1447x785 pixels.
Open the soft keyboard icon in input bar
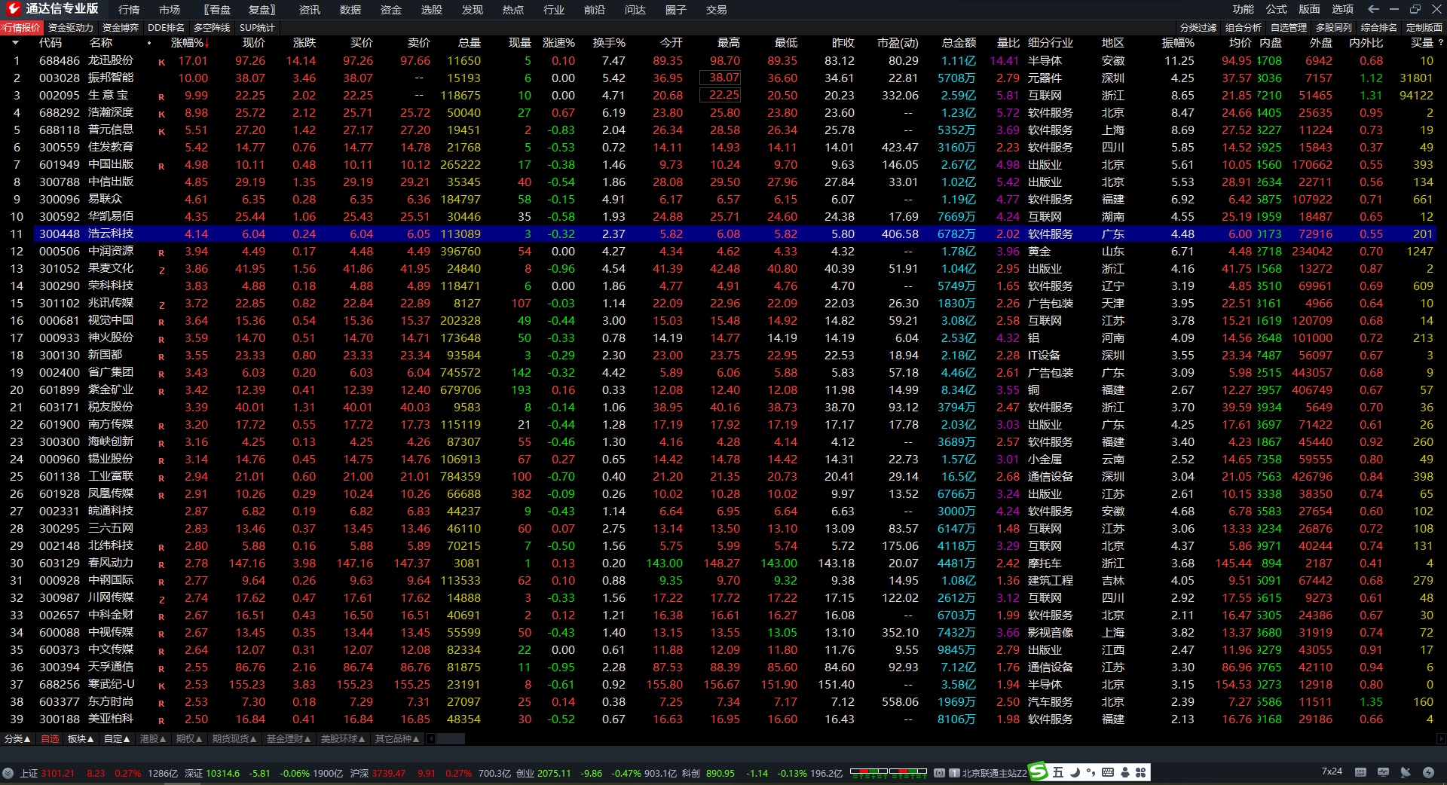1108,772
